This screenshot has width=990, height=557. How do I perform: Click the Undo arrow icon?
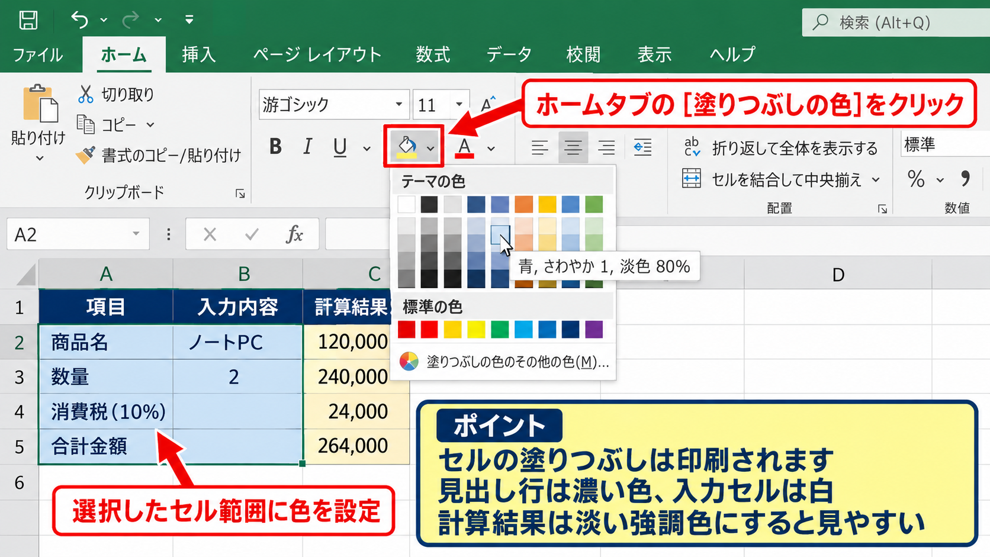click(x=79, y=20)
